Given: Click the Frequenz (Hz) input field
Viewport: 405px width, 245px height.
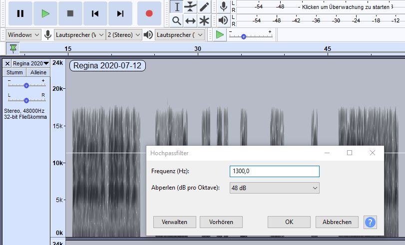Looking at the screenshot, I should click(x=274, y=171).
